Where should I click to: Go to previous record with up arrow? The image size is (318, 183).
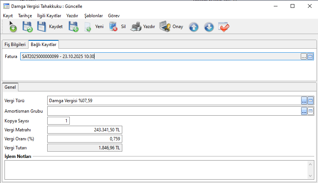tap(193, 27)
